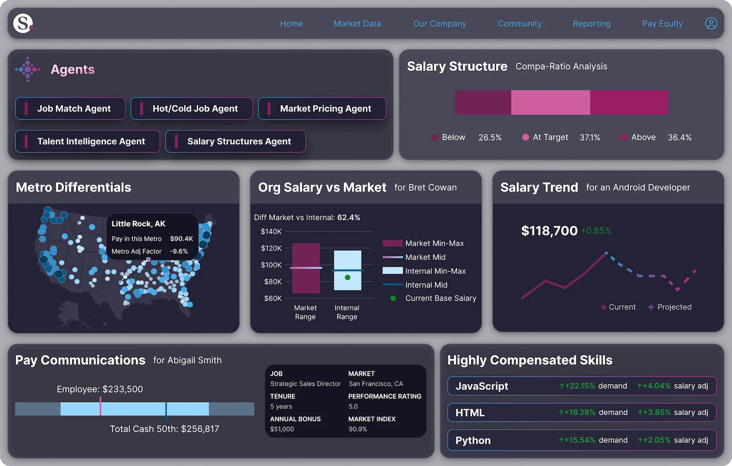Click the Below legend swatch
Screen dimensions: 732x466
(435, 137)
